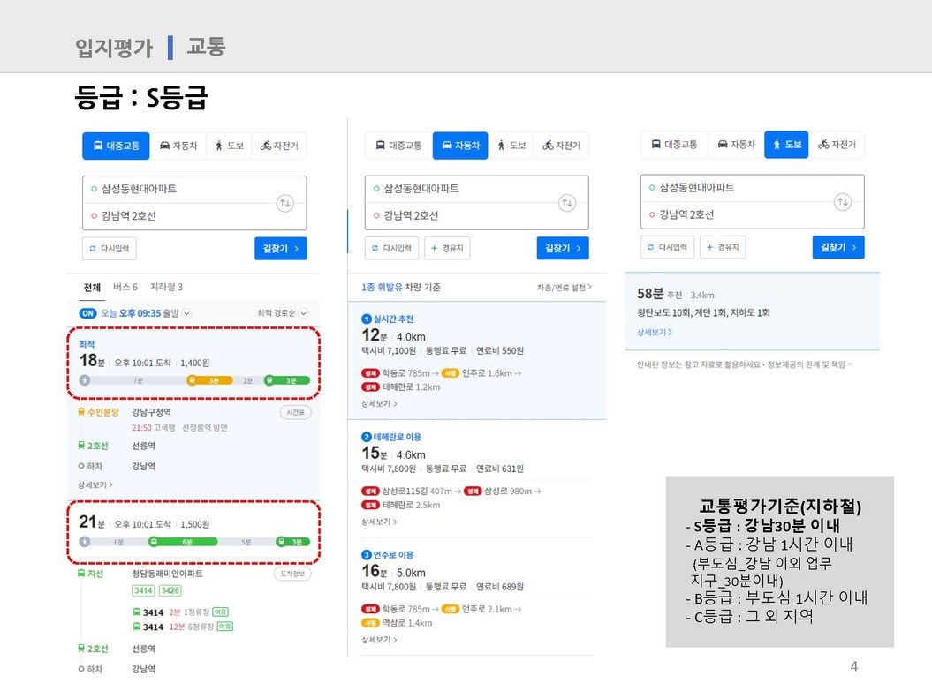Select the 대중교통 tab in the transit panel
The height and width of the screenshot is (698, 932).
pos(116,146)
